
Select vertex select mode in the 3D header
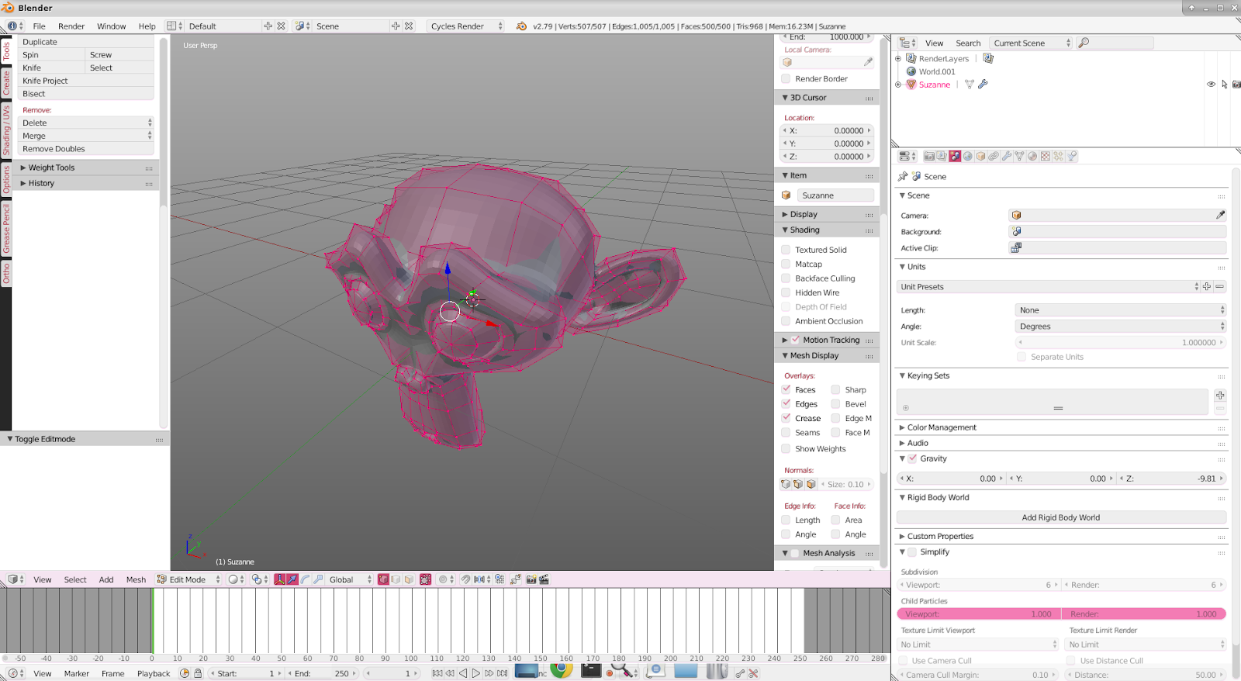(383, 579)
